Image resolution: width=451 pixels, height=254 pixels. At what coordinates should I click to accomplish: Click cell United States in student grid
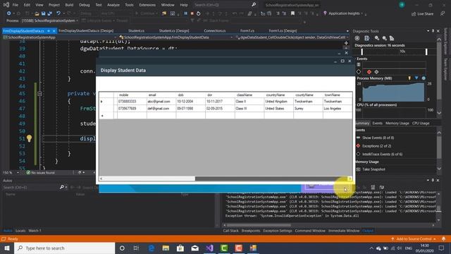click(x=278, y=109)
